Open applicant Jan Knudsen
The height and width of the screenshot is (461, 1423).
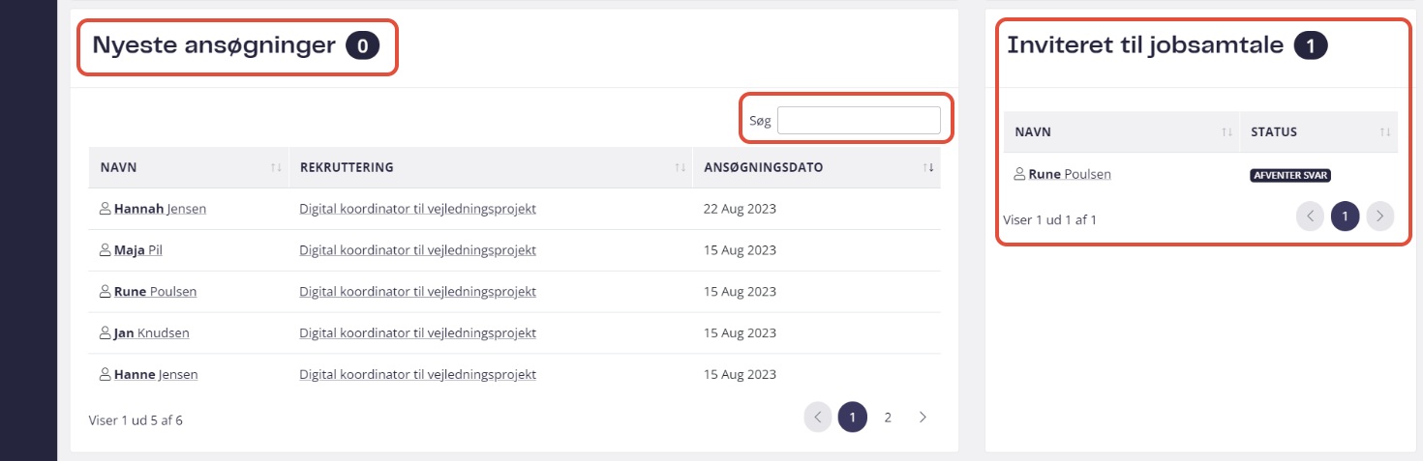click(x=152, y=333)
